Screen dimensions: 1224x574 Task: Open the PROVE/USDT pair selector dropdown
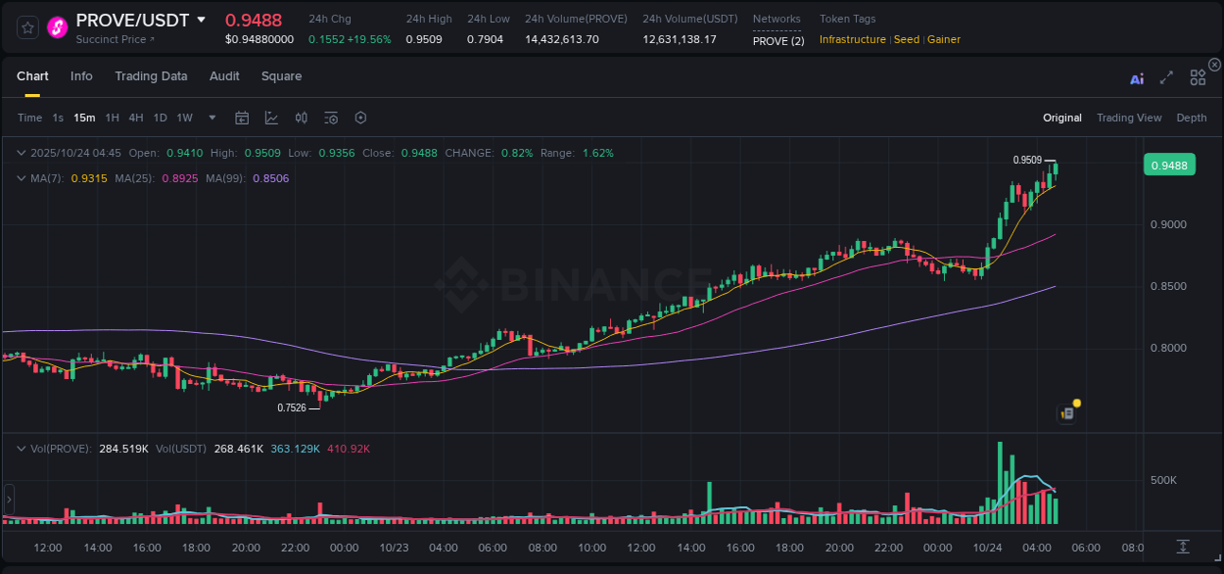click(x=202, y=20)
